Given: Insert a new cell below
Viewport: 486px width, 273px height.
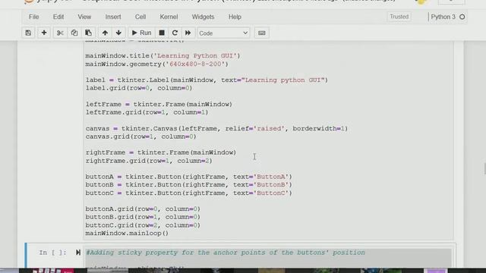Looking at the screenshot, I should point(44,33).
